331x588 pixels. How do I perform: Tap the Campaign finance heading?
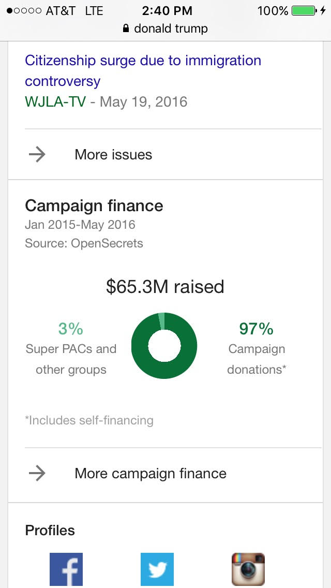tap(94, 206)
